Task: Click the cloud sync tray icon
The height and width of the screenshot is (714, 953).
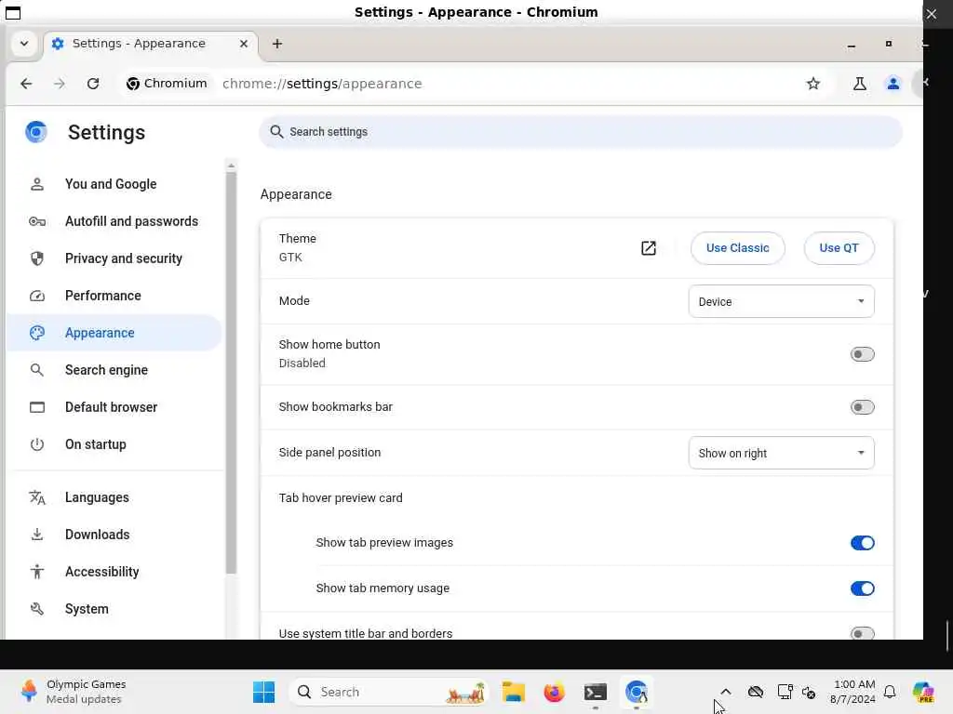Action: (756, 692)
